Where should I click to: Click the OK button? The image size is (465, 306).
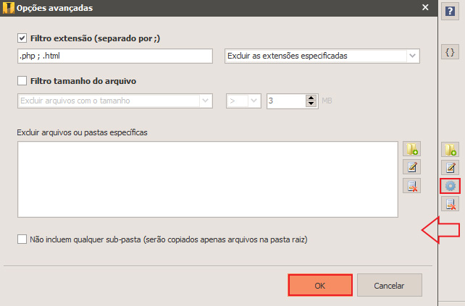(320, 285)
